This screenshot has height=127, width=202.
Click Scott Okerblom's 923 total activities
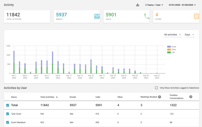coord(42,122)
